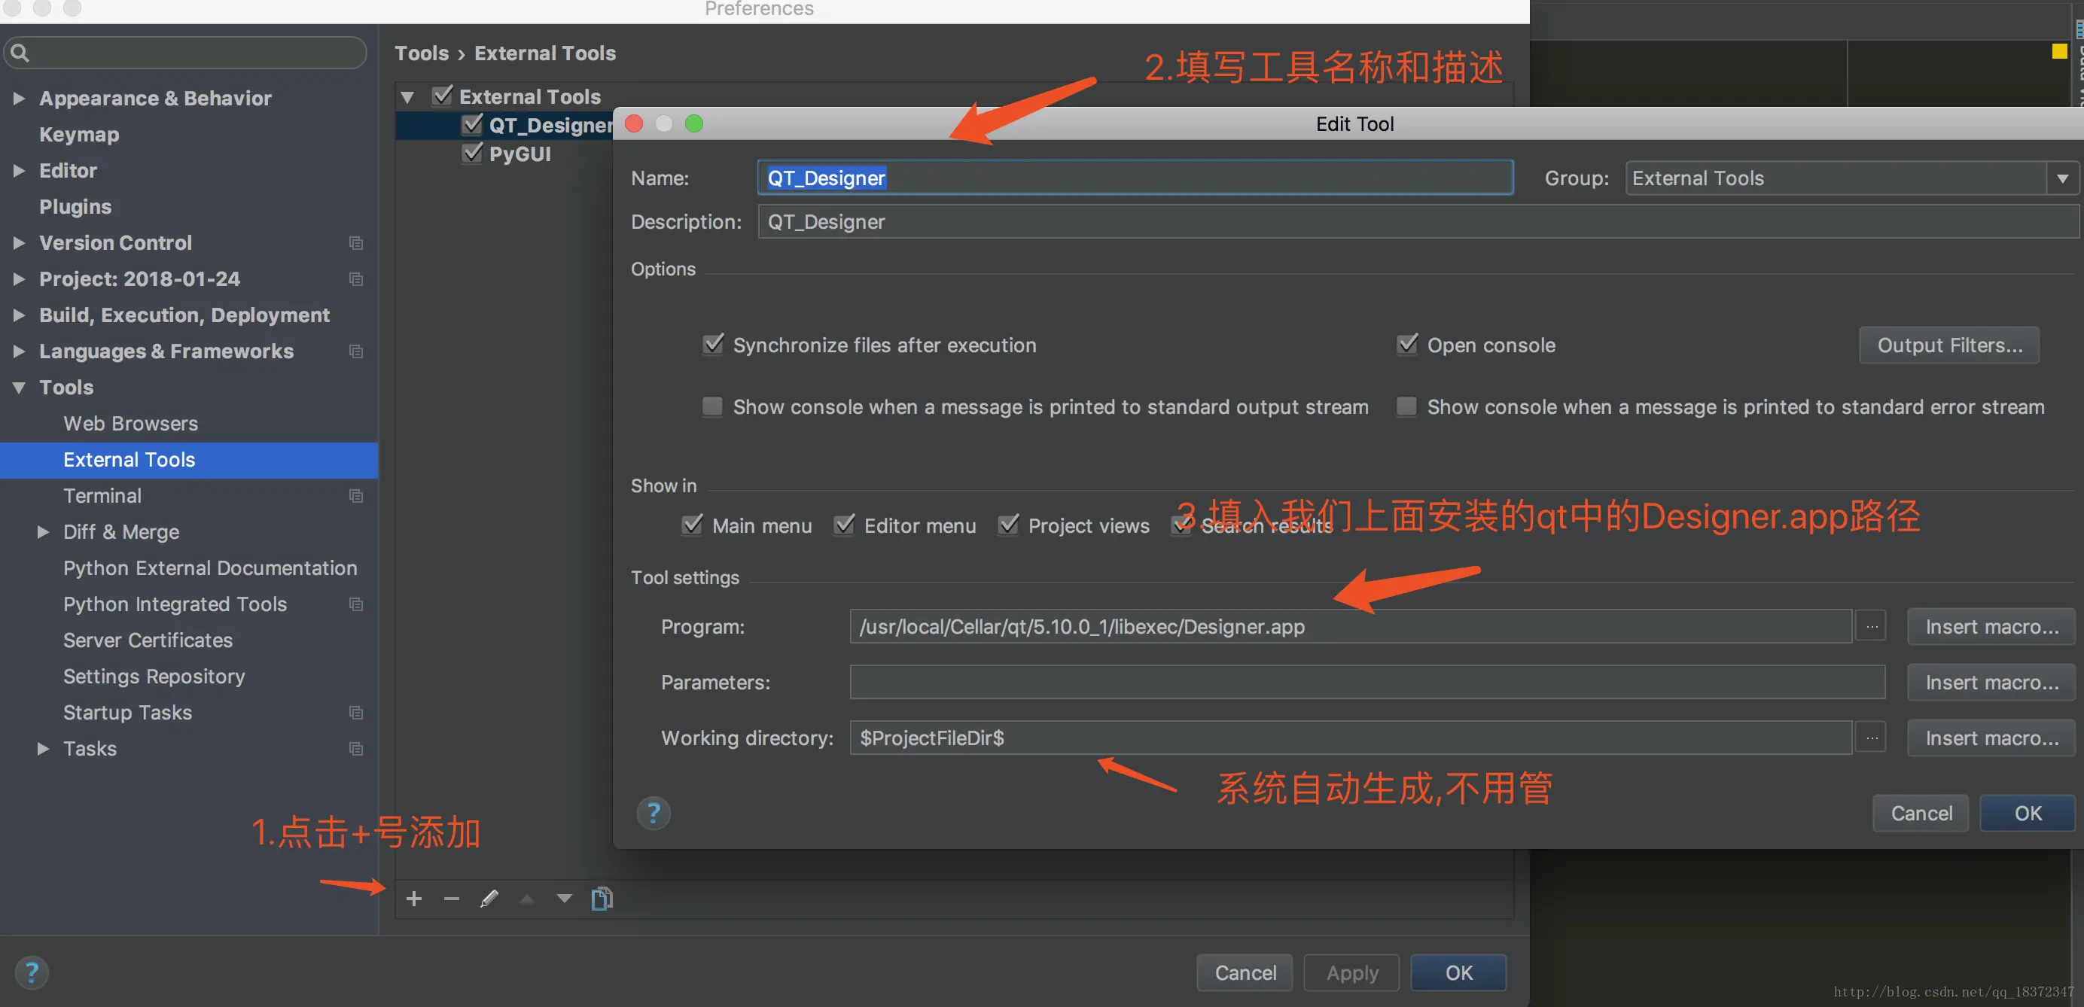Click browse button next to Working directory

[x=1871, y=738]
